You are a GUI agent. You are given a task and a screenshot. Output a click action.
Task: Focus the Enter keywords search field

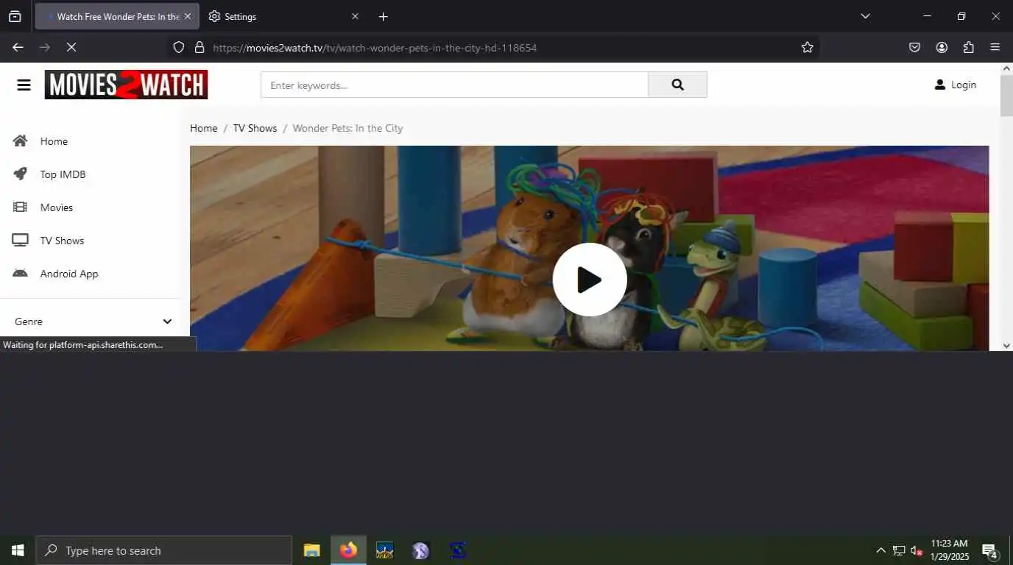(x=454, y=85)
